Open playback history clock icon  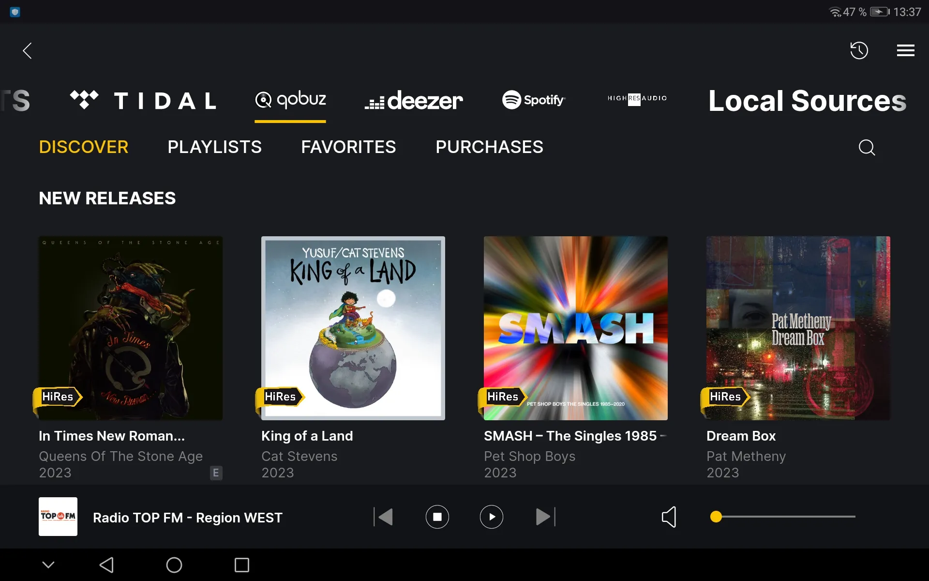(x=859, y=50)
